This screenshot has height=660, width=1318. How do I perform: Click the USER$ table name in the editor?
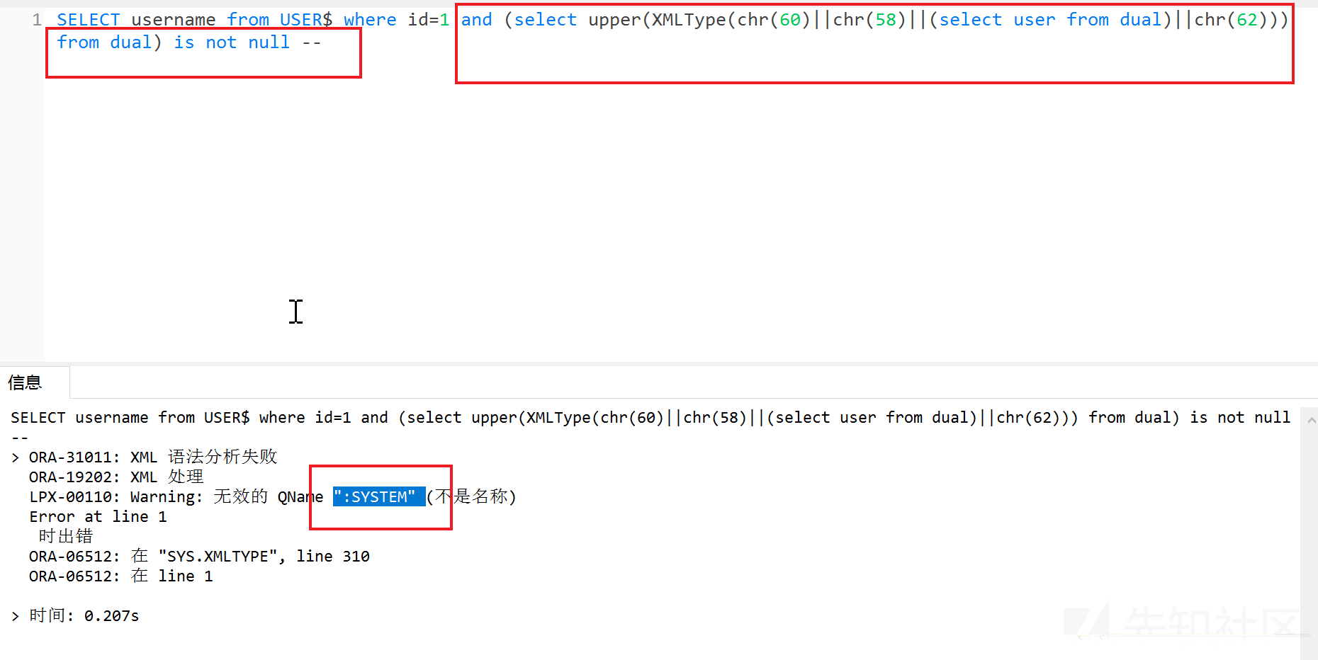click(305, 20)
